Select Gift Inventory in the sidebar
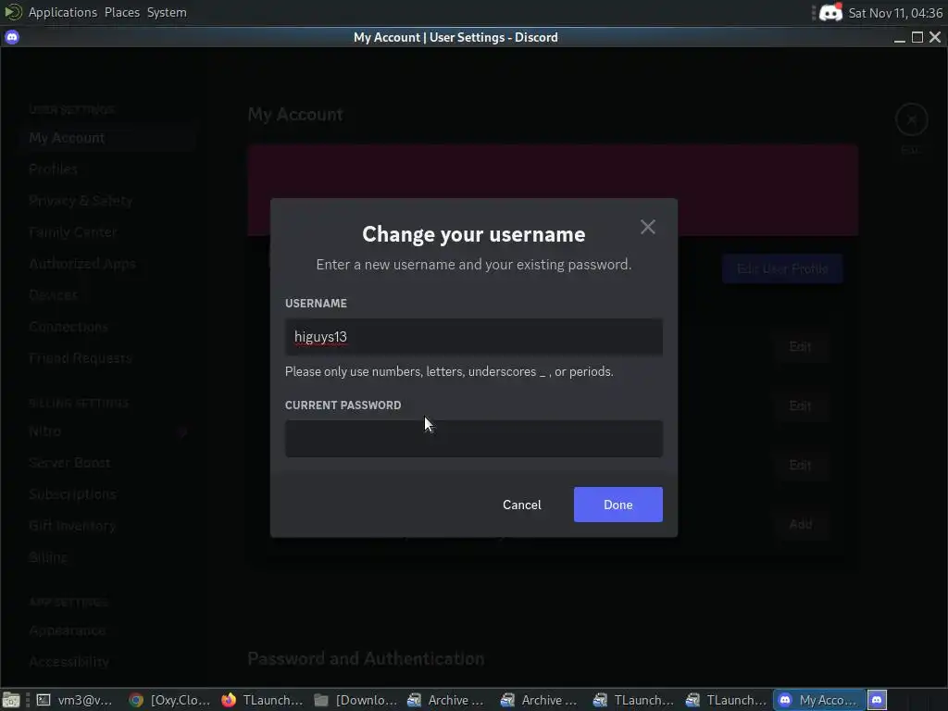Image resolution: width=948 pixels, height=711 pixels. pos(106,526)
